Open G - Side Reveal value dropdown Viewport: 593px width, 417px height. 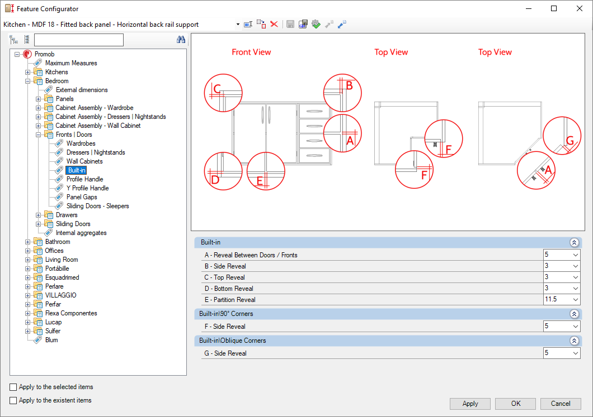[575, 353]
